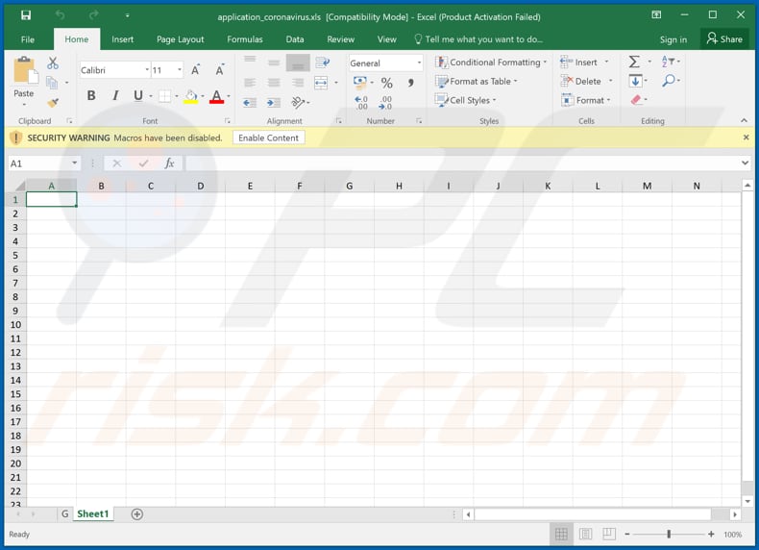Image resolution: width=759 pixels, height=550 pixels.
Task: Click the Format Painter brush icon
Action: (x=53, y=103)
